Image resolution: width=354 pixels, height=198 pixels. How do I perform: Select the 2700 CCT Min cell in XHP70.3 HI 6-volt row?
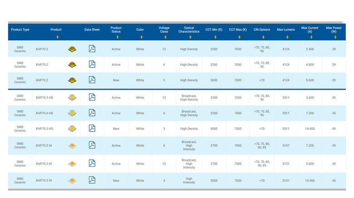coord(214,145)
